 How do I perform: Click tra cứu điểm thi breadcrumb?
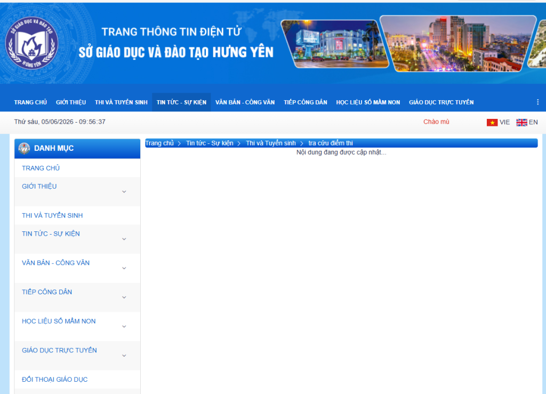(x=331, y=143)
